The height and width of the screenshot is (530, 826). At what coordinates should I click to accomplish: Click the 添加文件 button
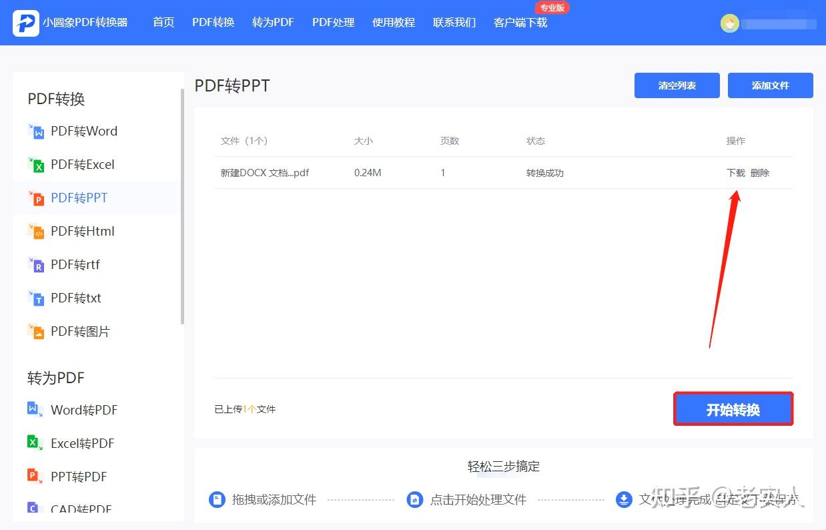click(771, 85)
